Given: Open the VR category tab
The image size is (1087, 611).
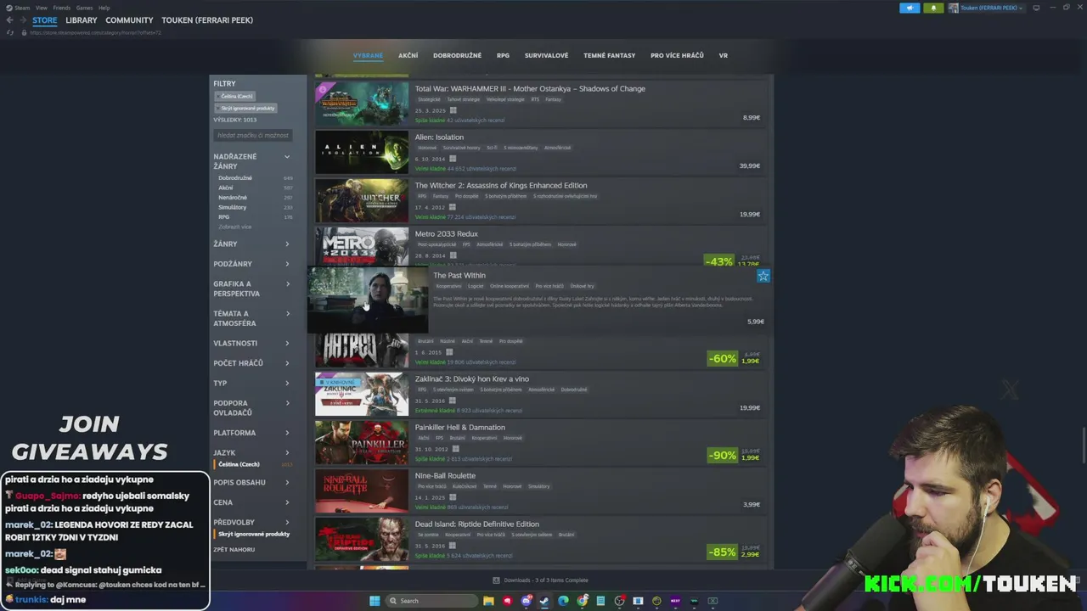Looking at the screenshot, I should point(724,55).
